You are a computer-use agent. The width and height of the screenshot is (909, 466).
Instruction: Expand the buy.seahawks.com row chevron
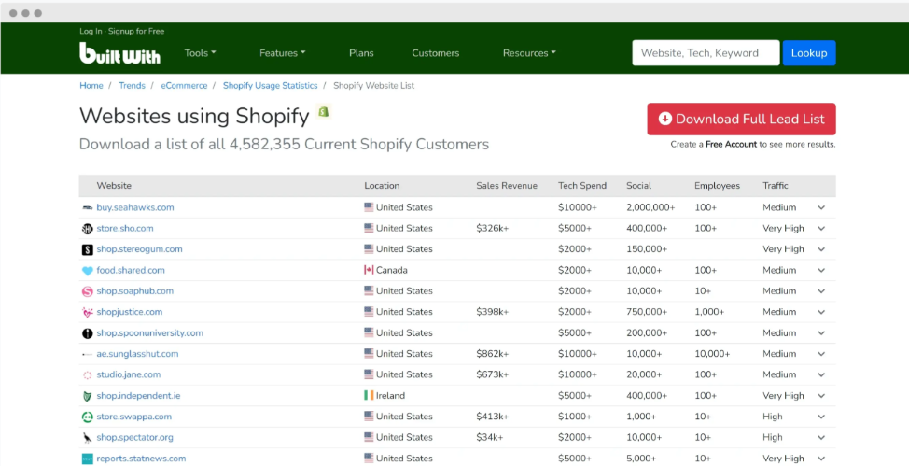(821, 207)
